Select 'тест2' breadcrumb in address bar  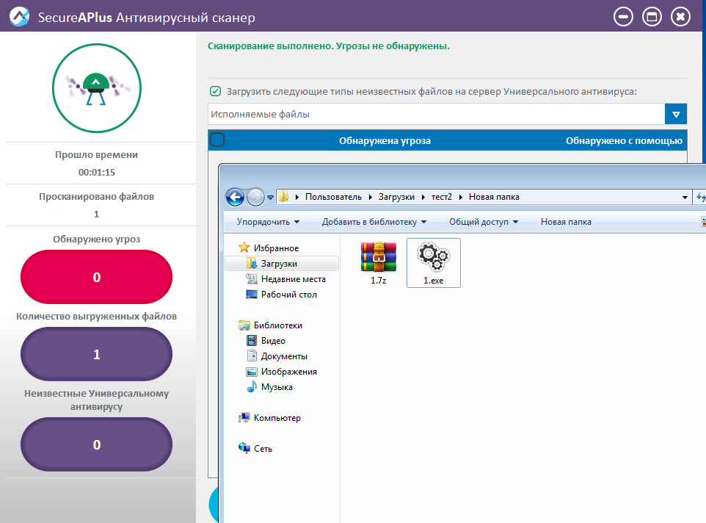pyautogui.click(x=442, y=197)
